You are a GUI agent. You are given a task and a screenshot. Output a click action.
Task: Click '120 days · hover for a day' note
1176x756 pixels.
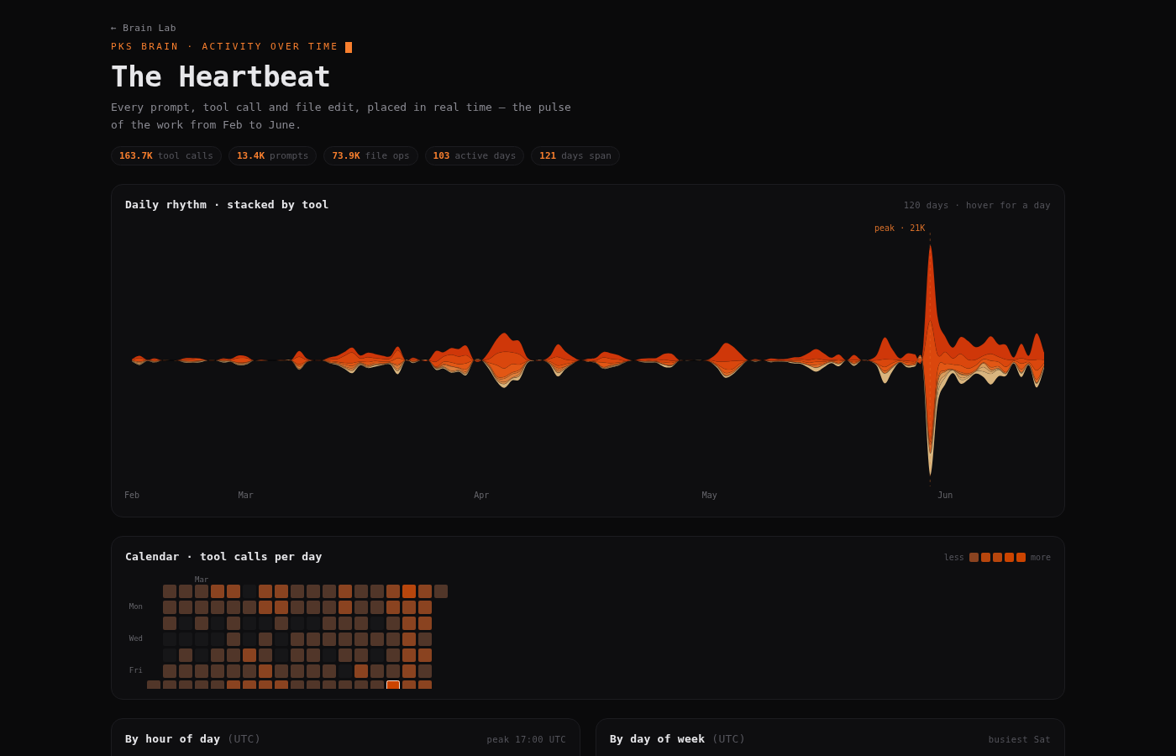(977, 205)
